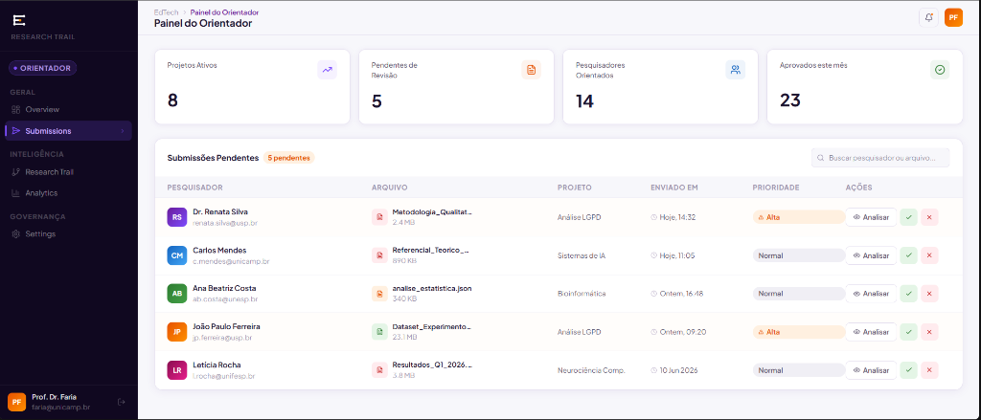Analisar Ana Beatriz Costa's submission
This screenshot has width=981, height=420.
[x=871, y=294]
